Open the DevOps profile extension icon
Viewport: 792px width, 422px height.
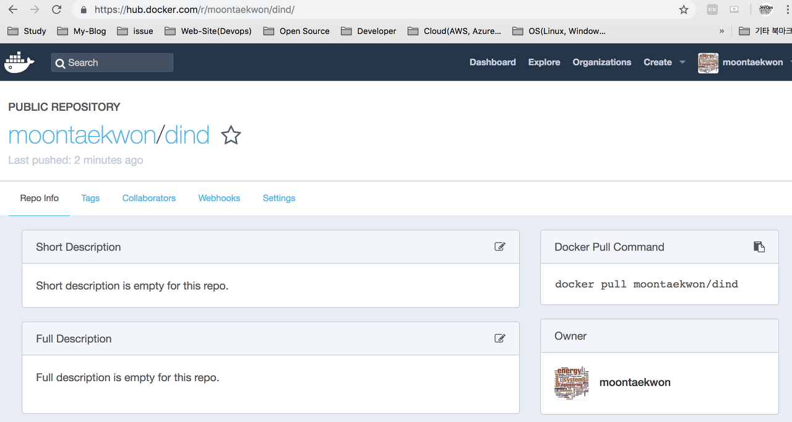click(x=766, y=9)
